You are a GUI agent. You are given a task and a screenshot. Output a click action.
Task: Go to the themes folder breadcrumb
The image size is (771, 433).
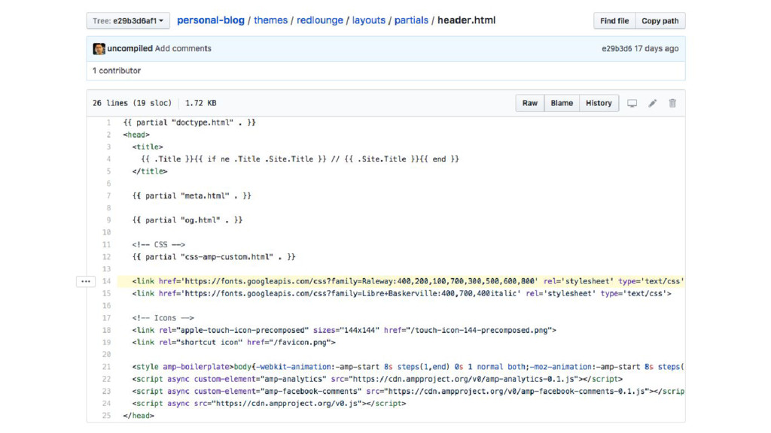[x=270, y=20]
